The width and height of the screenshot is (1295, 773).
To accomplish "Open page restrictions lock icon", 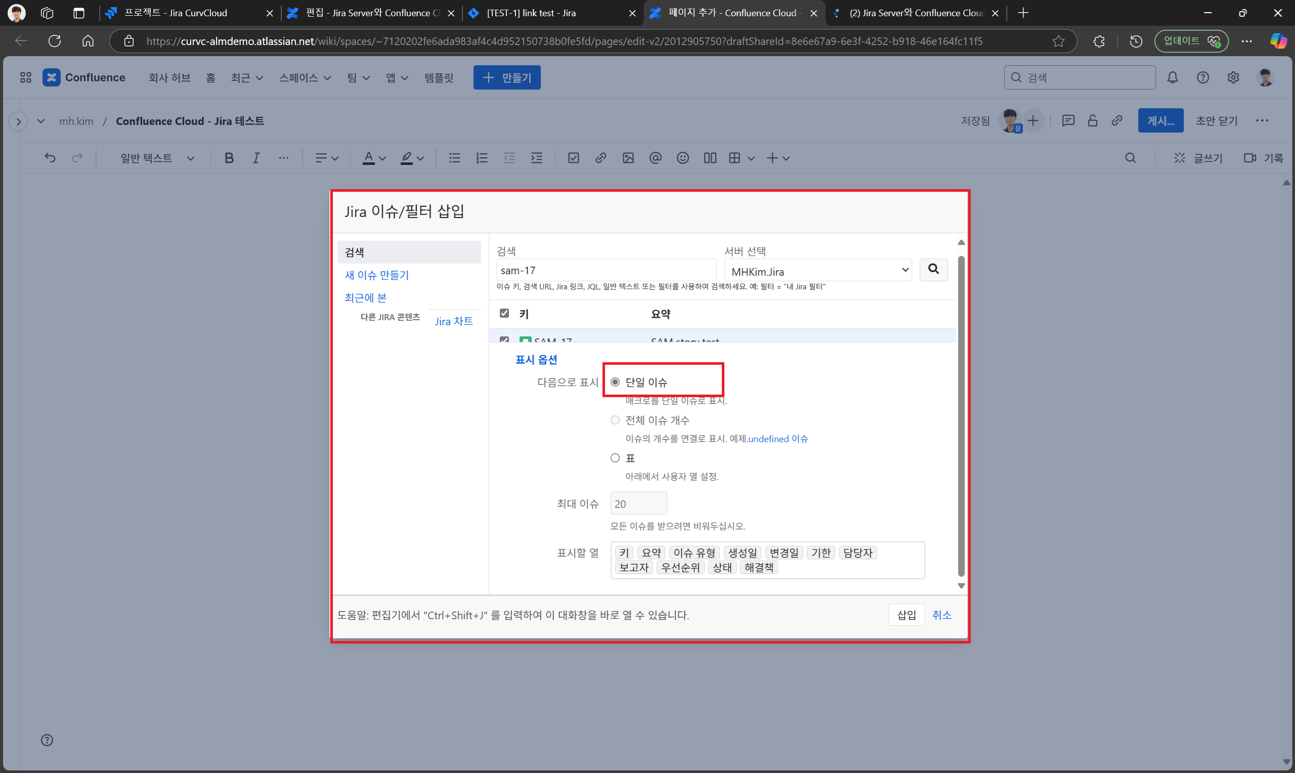I will [x=1093, y=121].
